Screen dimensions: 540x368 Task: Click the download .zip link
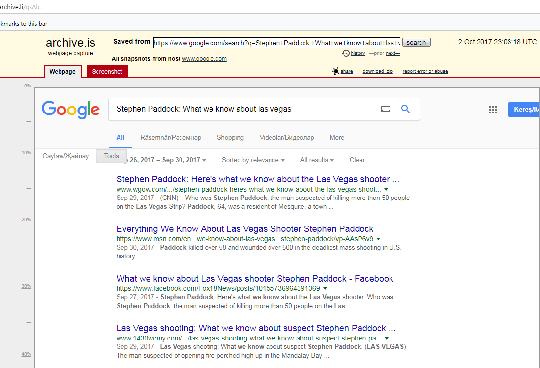(378, 71)
